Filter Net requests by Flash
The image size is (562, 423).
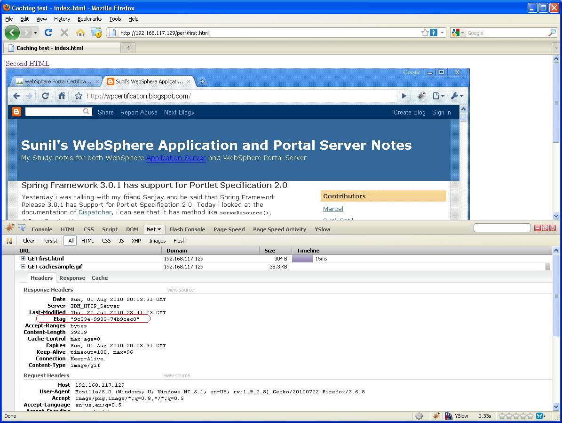(180, 241)
